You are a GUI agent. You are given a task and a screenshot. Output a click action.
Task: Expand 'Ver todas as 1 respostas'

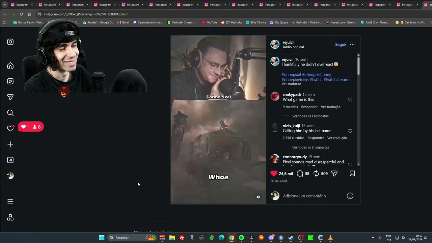click(x=310, y=116)
